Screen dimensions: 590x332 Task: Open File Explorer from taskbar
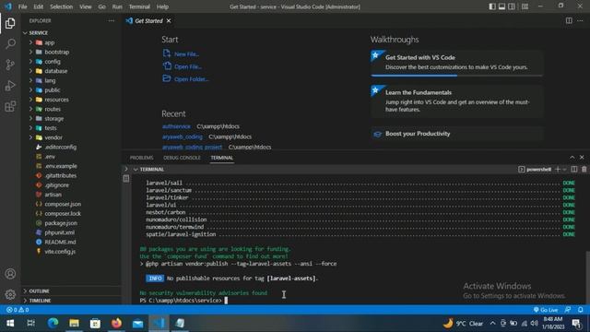(x=74, y=323)
